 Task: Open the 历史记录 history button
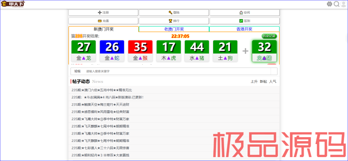pos(269,36)
